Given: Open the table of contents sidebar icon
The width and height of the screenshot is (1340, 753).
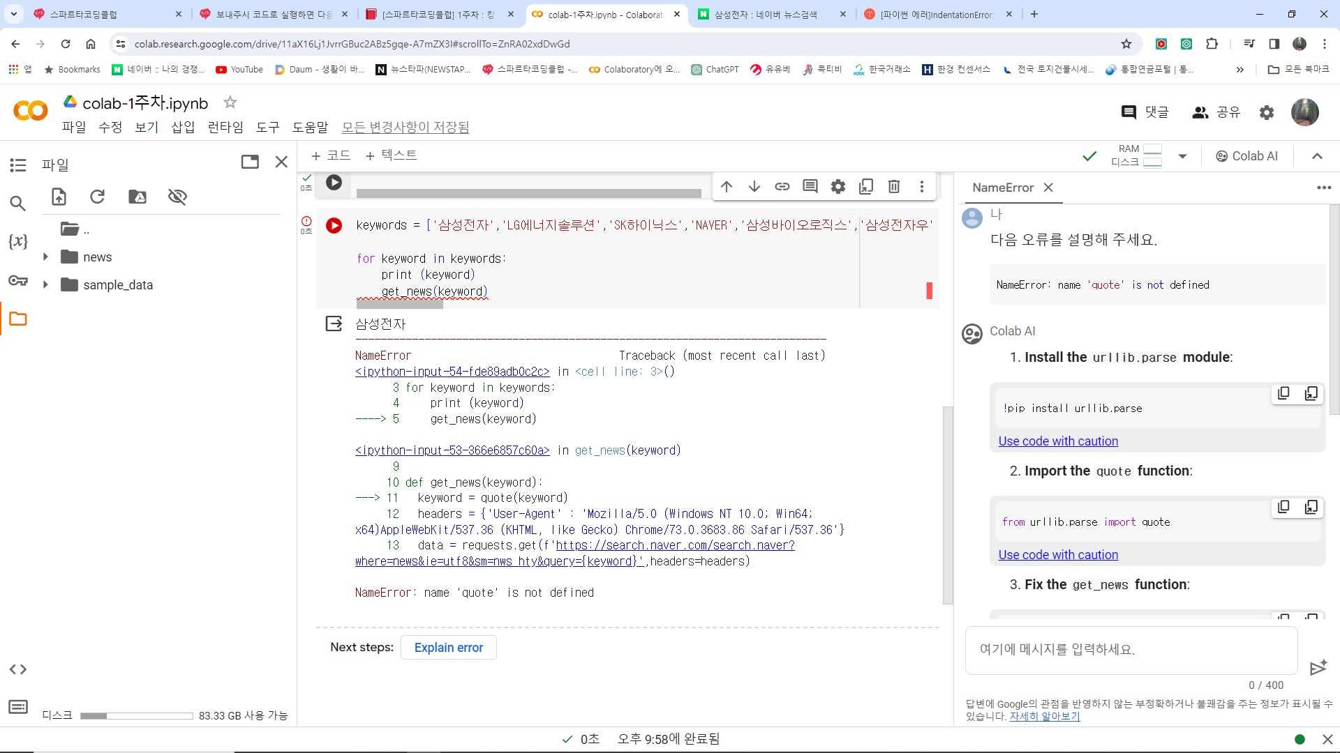Looking at the screenshot, I should tap(18, 165).
